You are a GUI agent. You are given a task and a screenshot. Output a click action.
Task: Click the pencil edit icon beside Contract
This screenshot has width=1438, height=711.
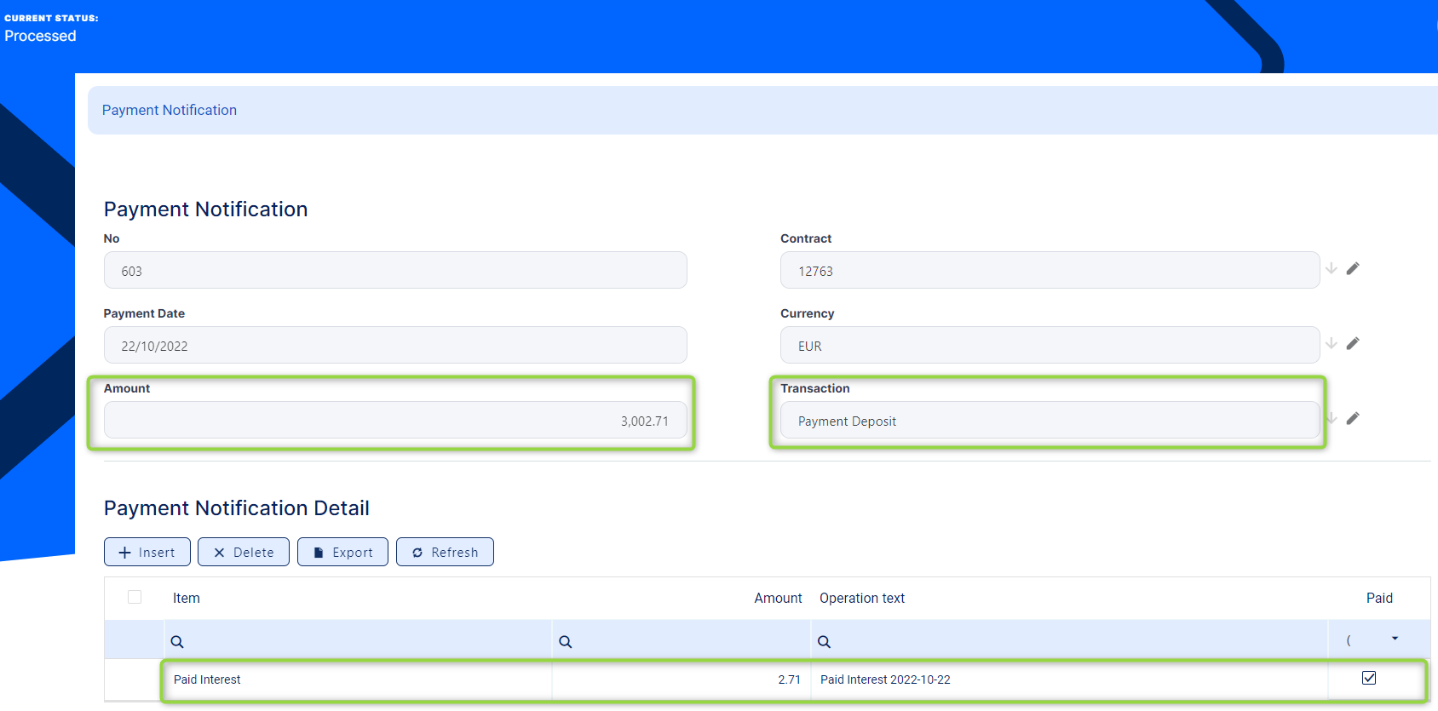coord(1353,269)
